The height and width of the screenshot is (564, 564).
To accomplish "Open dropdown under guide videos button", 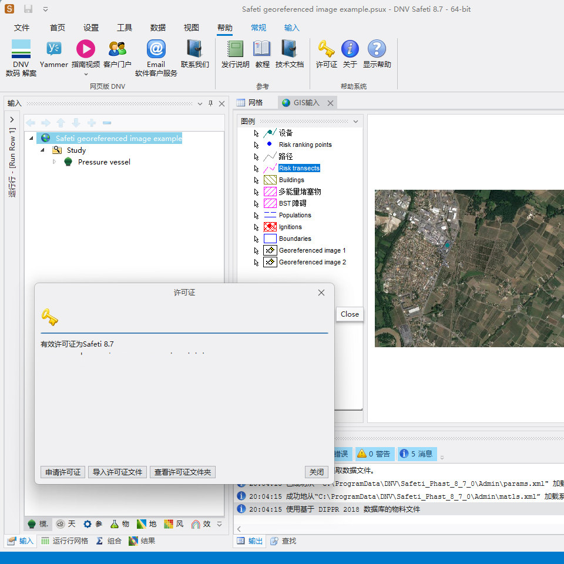I will [x=86, y=74].
